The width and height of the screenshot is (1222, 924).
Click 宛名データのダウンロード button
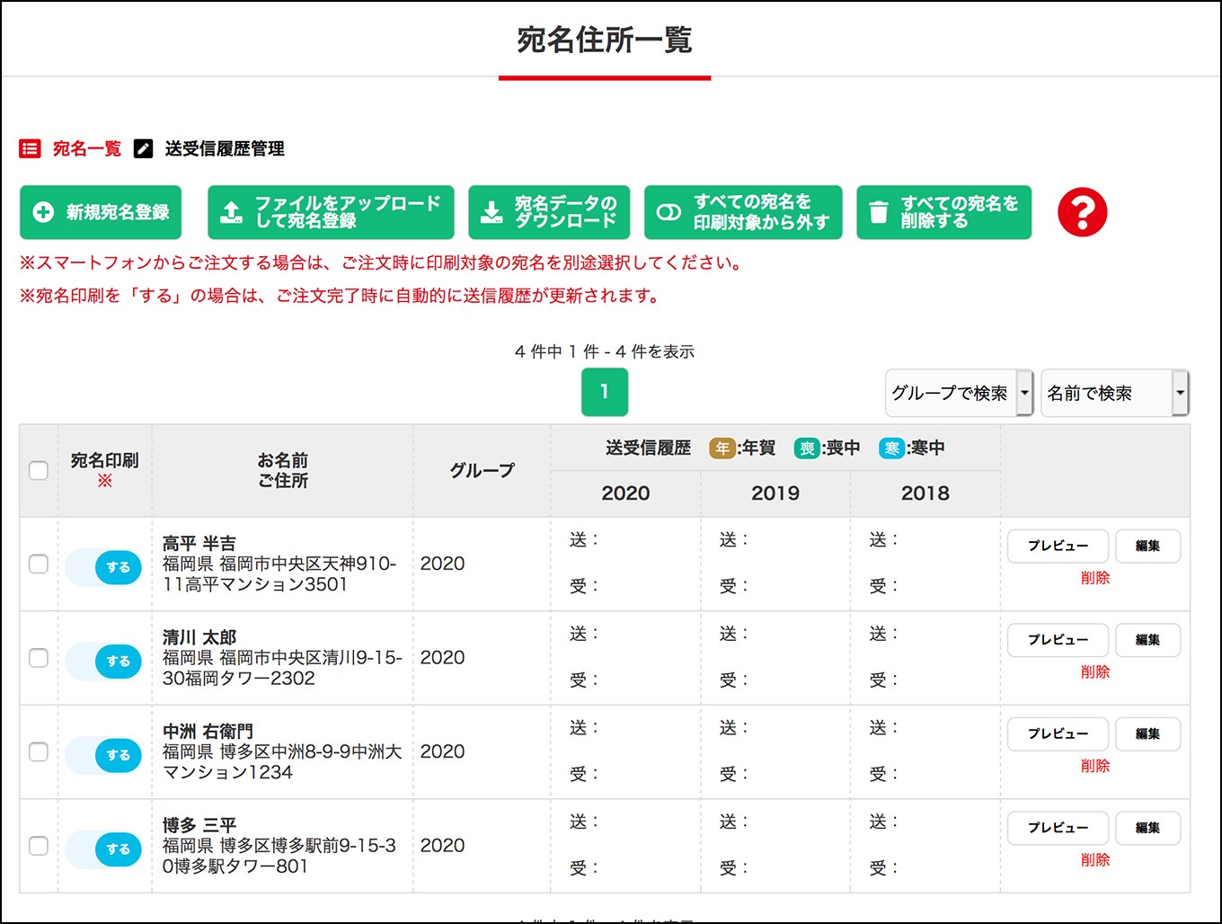pos(549,212)
